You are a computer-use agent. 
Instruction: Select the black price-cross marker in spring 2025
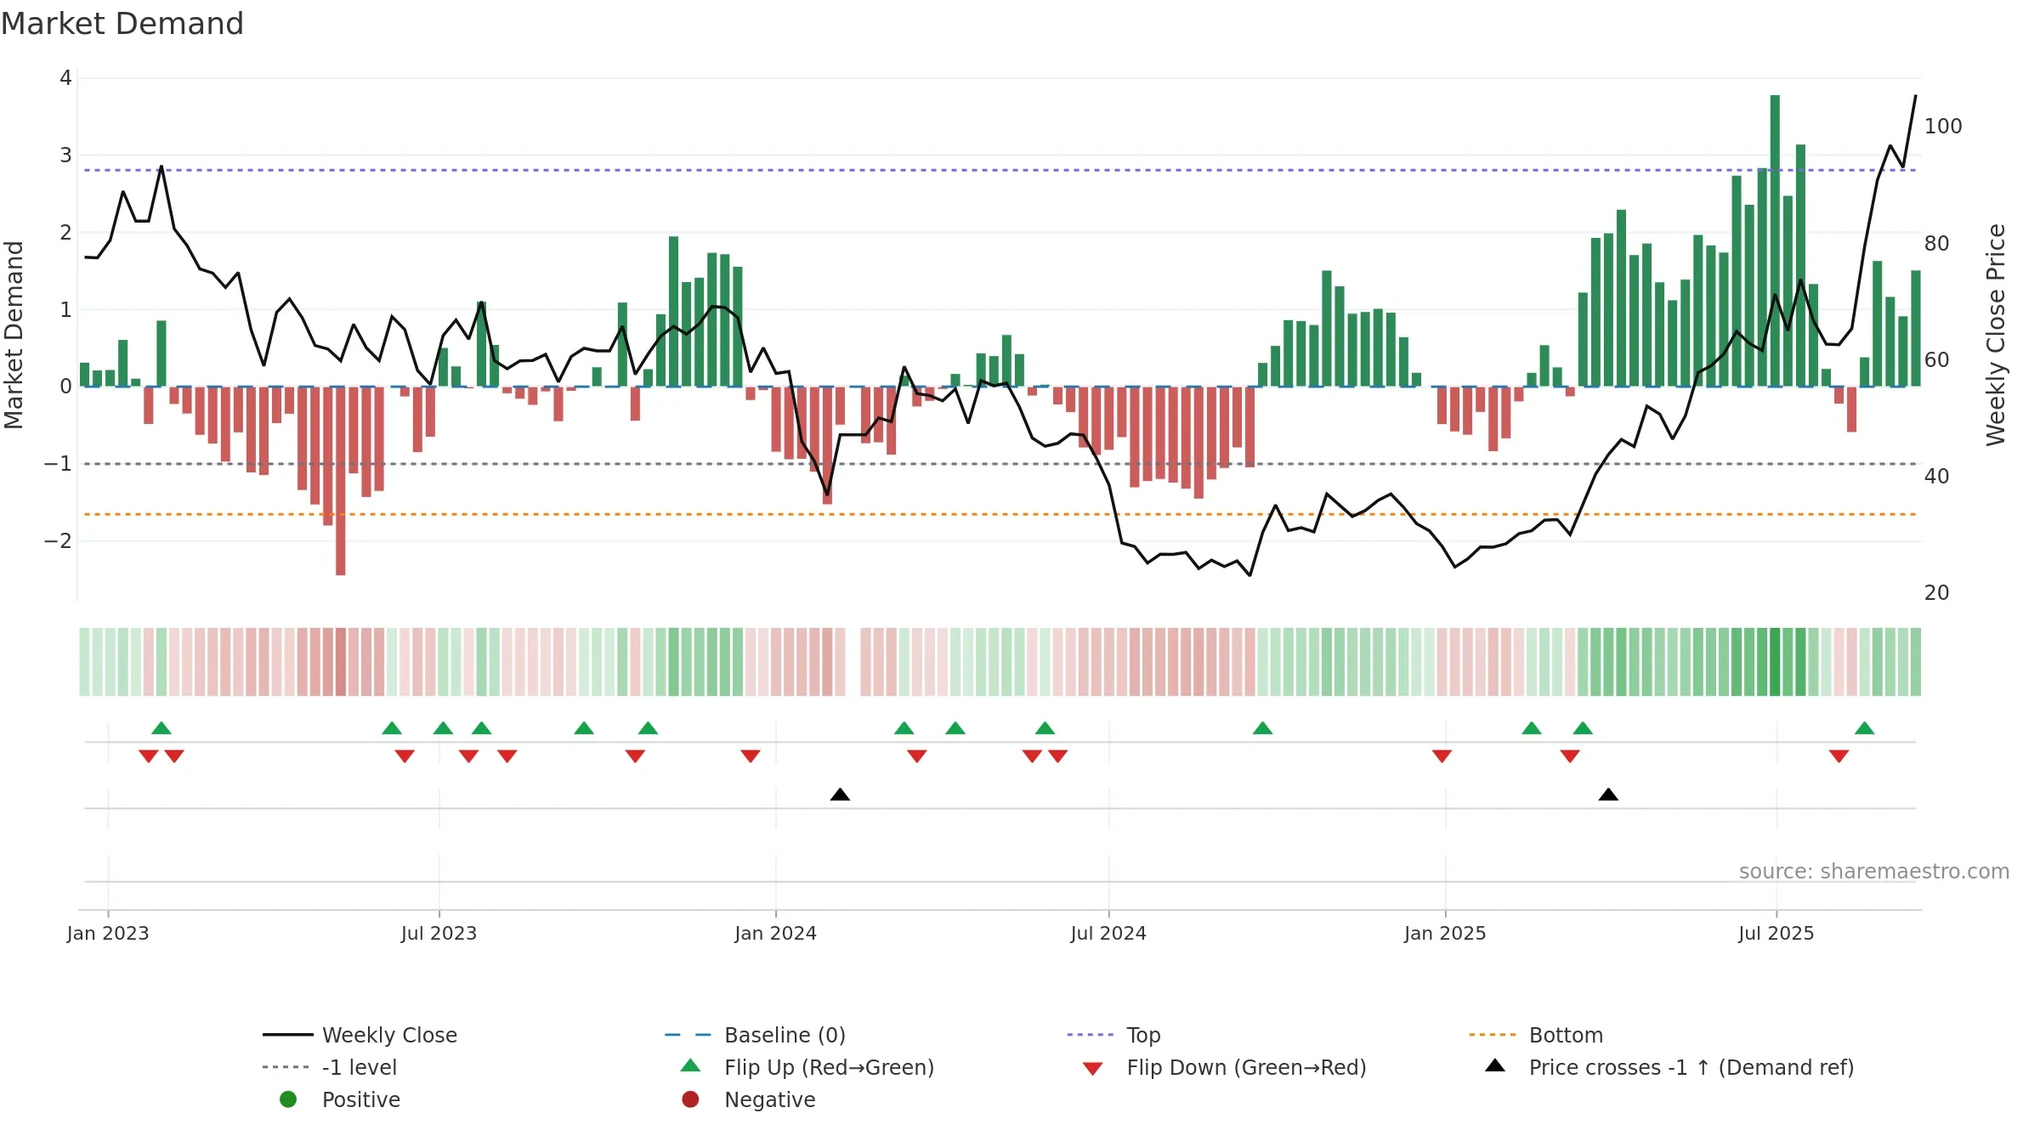pos(1608,794)
